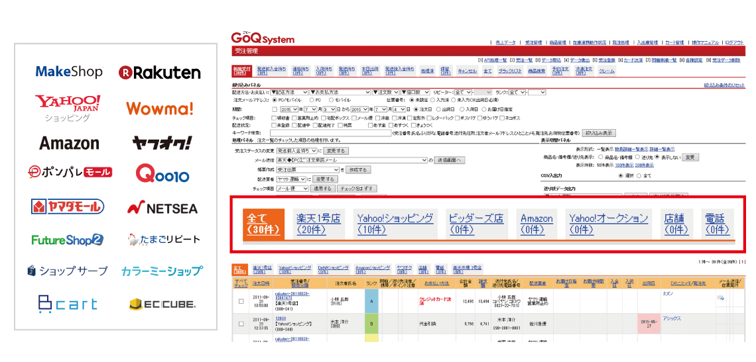The width and height of the screenshot is (756, 362).
Task: Open the お支払方法 dropdown
Action: (x=340, y=92)
